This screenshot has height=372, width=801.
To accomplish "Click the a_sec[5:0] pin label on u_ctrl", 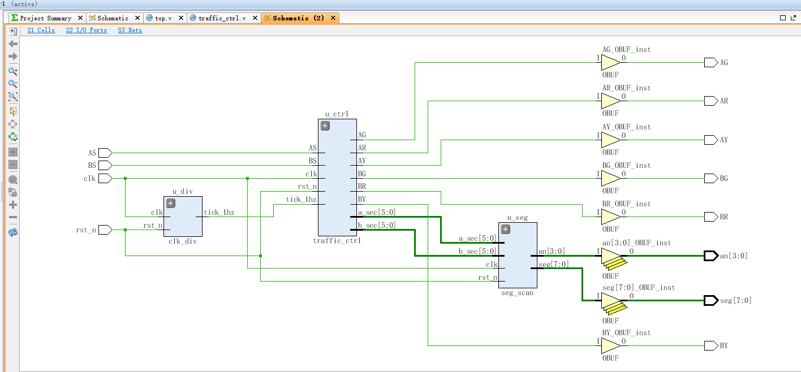I will [x=377, y=213].
